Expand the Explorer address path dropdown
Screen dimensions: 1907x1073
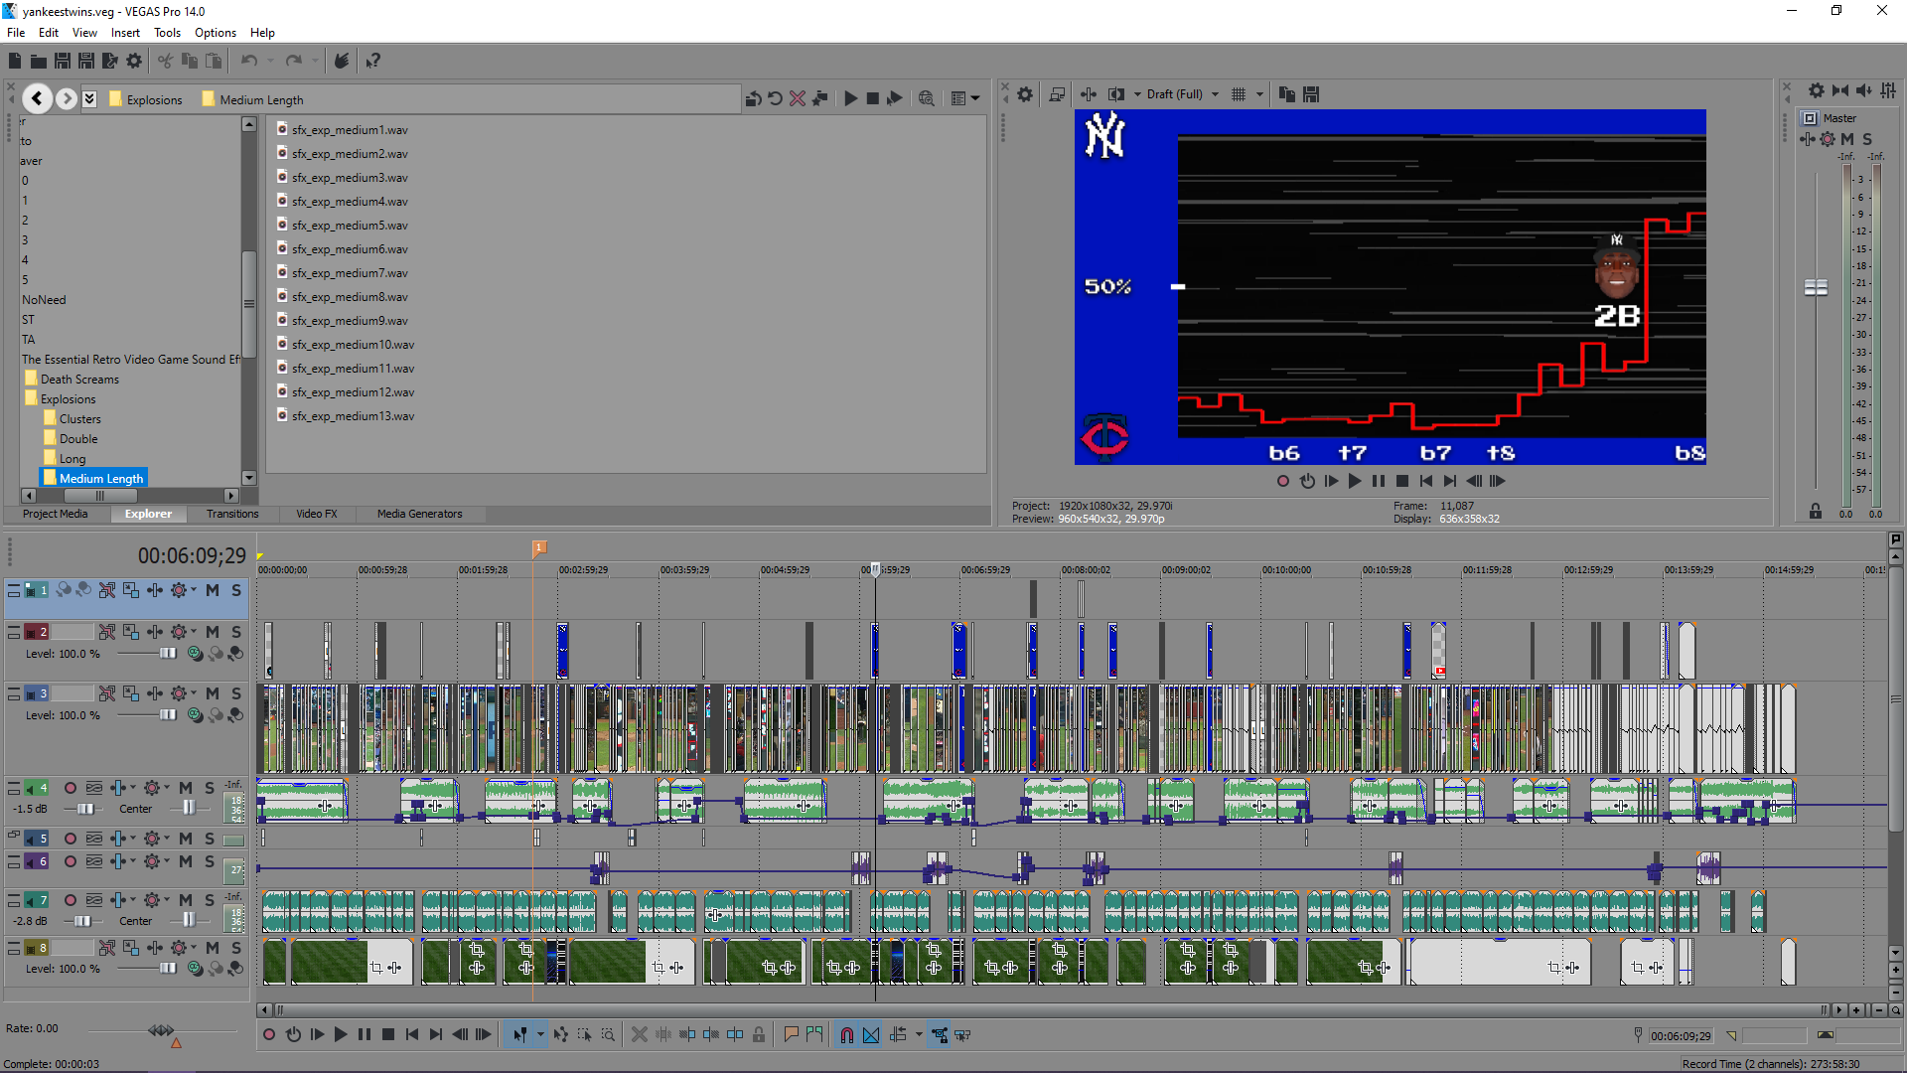click(89, 98)
